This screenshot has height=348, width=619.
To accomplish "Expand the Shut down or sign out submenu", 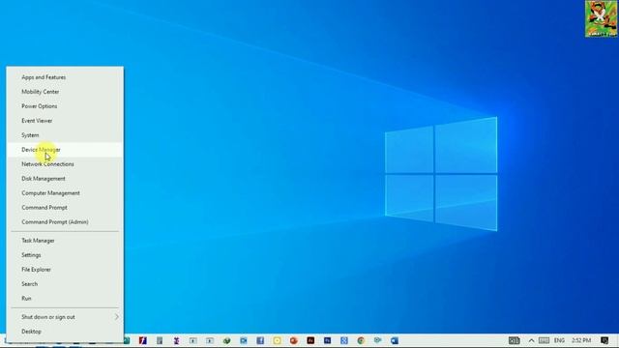I will pos(65,317).
